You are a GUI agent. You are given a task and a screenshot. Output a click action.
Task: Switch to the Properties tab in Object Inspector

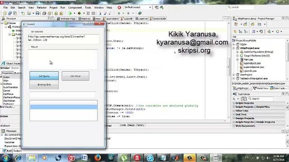click(7, 73)
